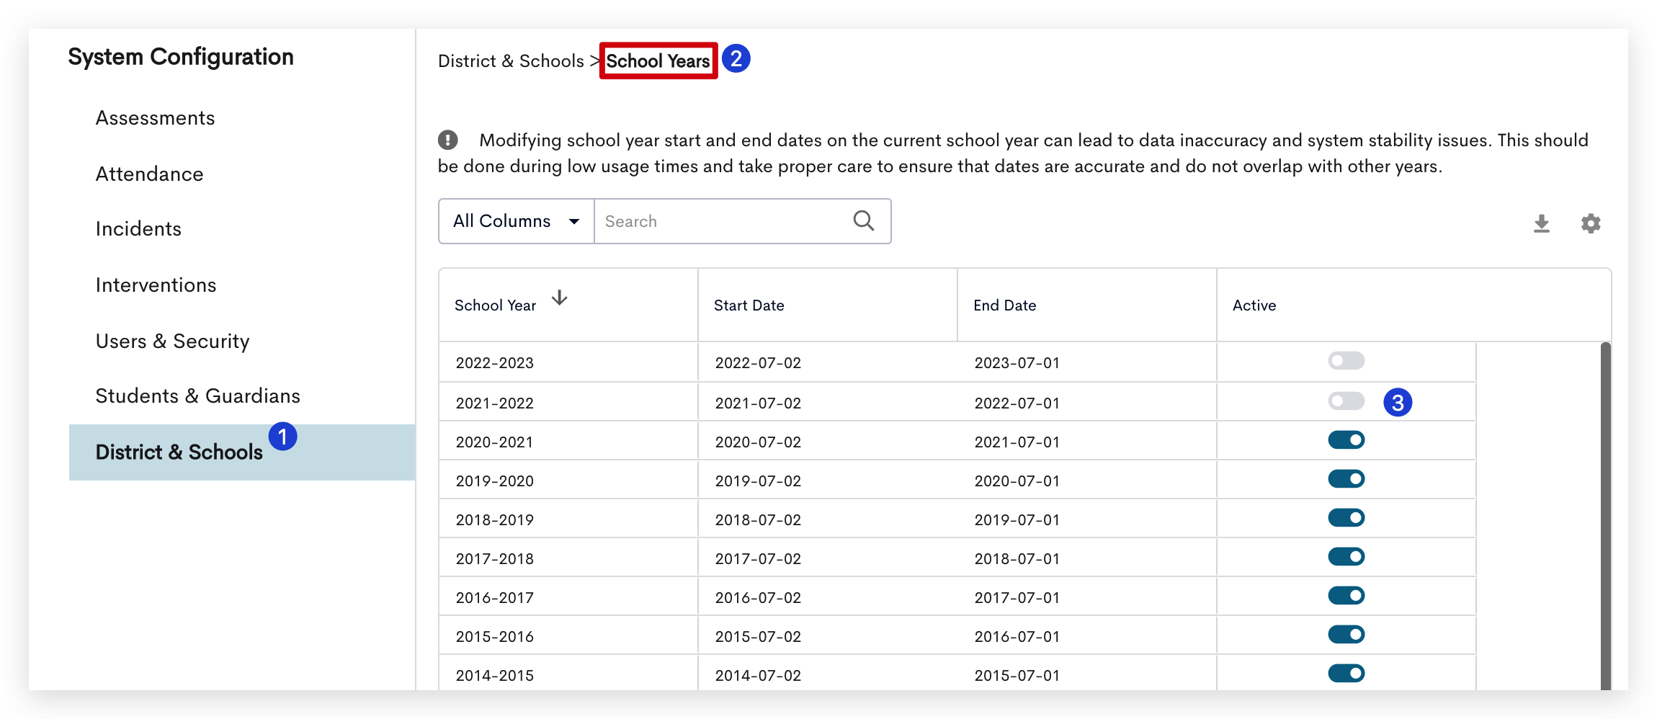Click end date 2016-07-01
The image size is (1657, 719).
click(1017, 637)
